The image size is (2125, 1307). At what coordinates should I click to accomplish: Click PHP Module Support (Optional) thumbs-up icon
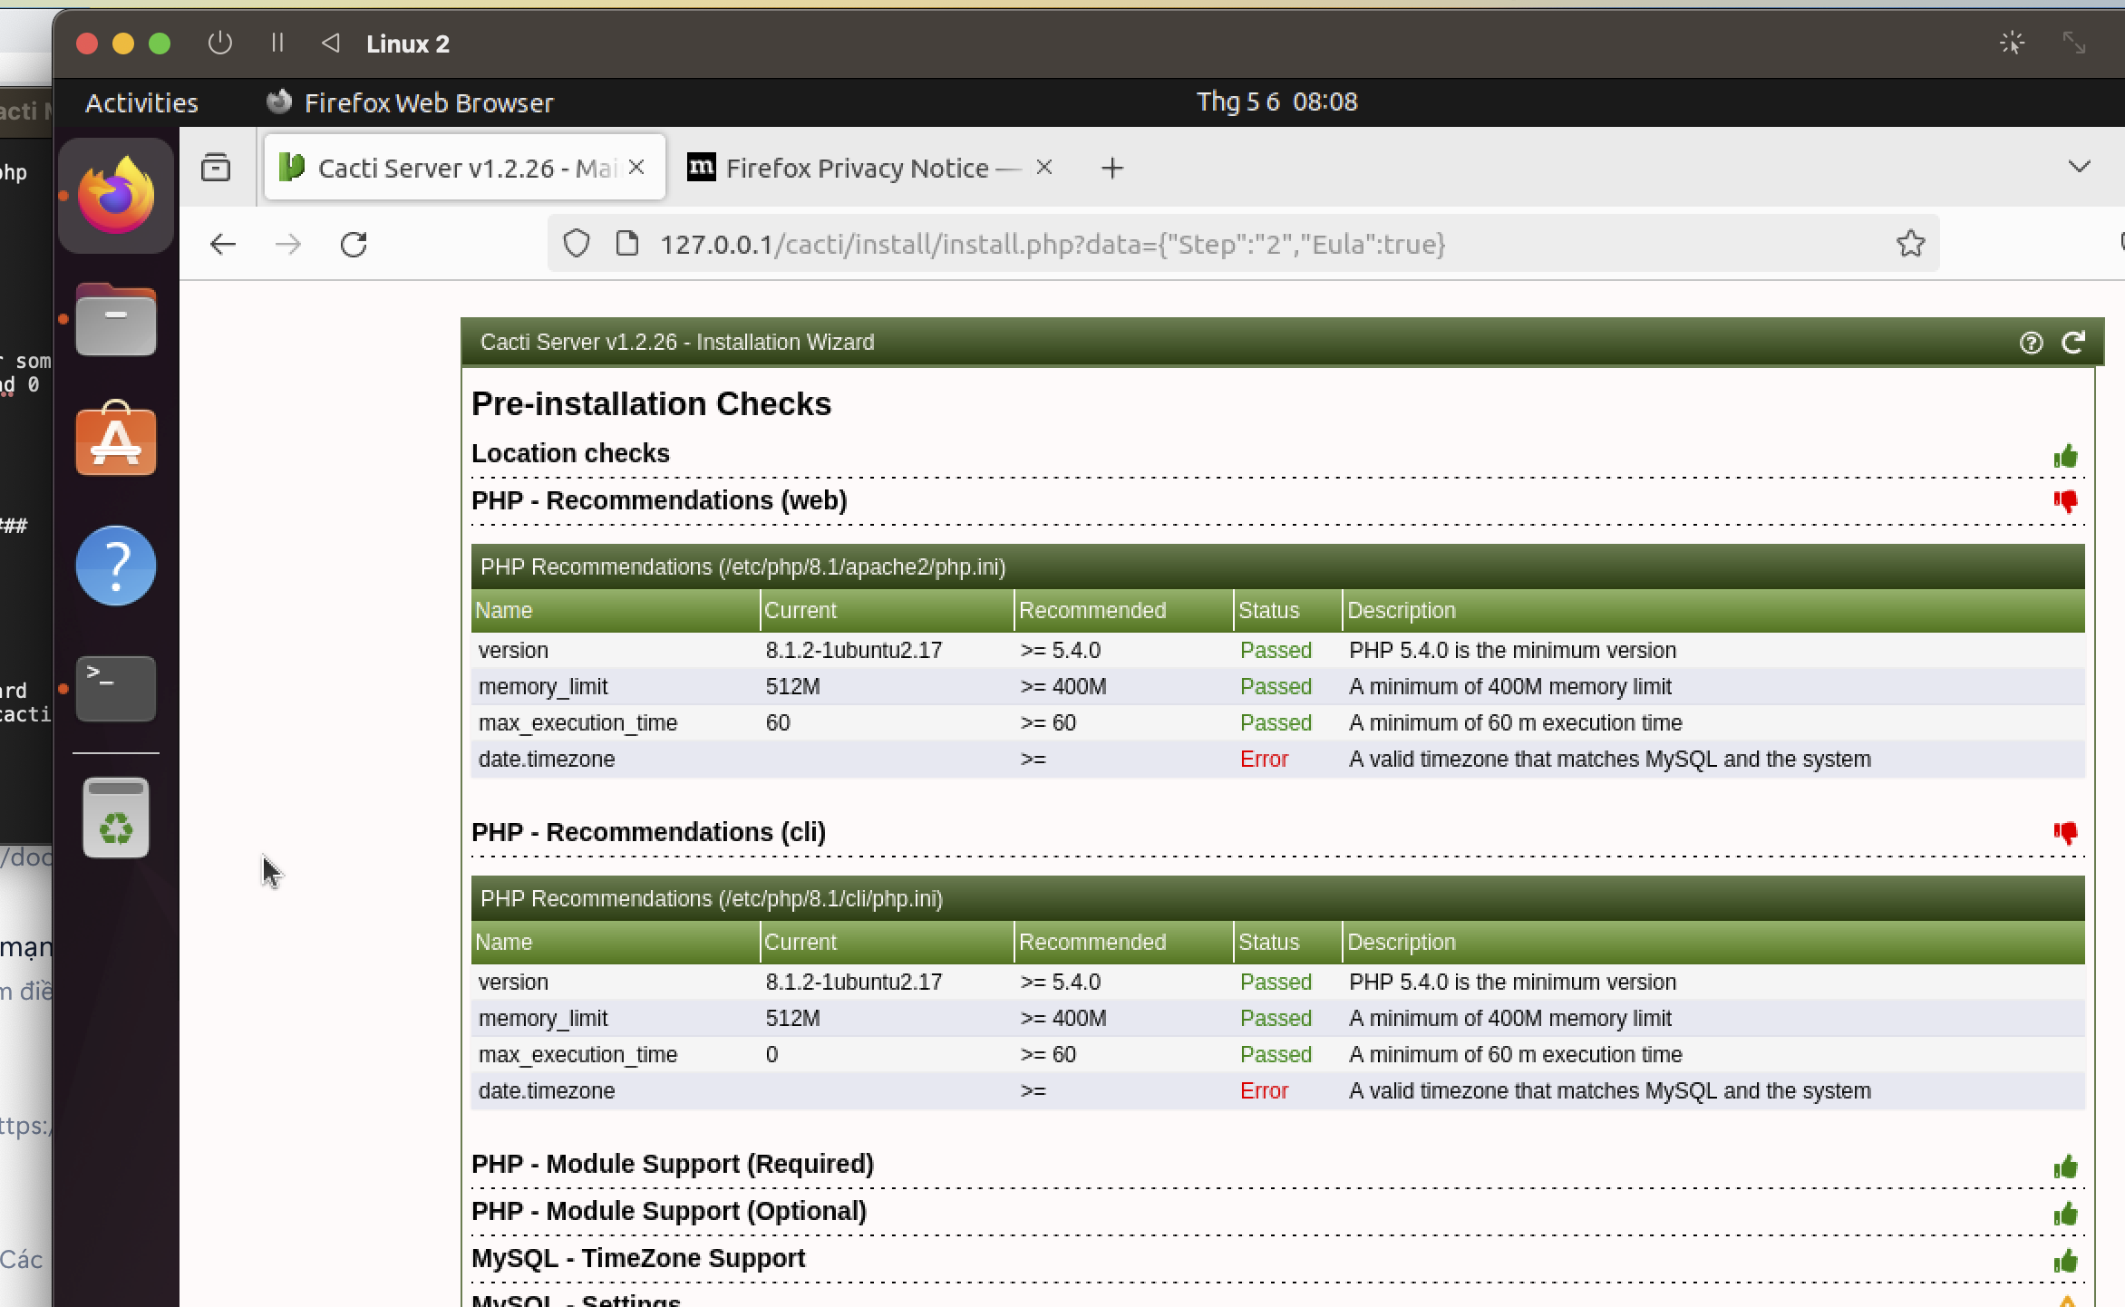coord(2066,1214)
